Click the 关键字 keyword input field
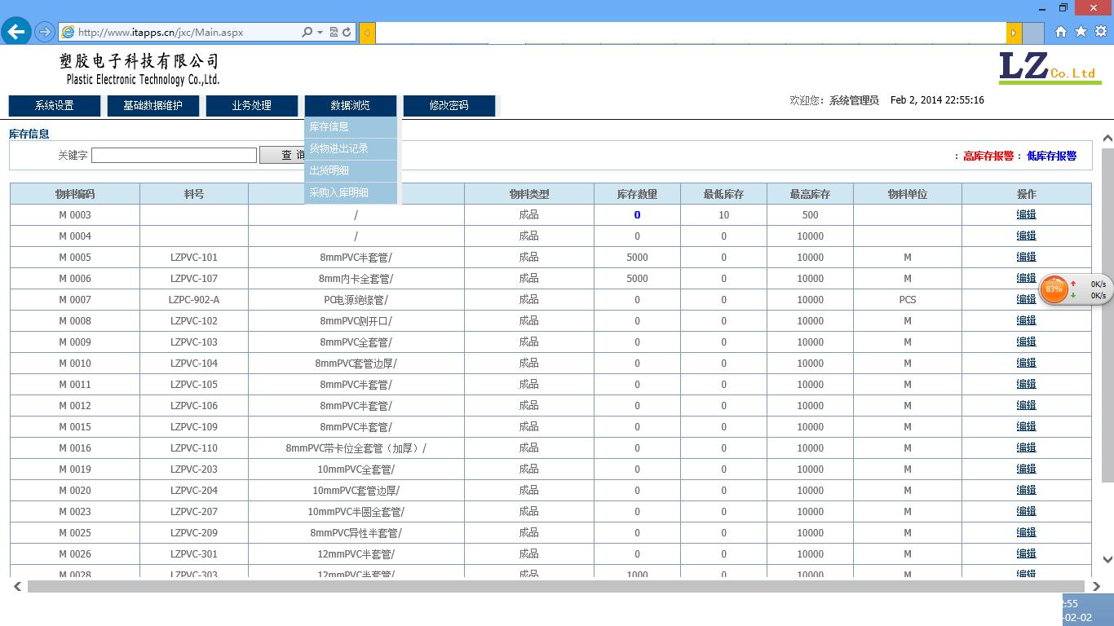 coord(174,155)
